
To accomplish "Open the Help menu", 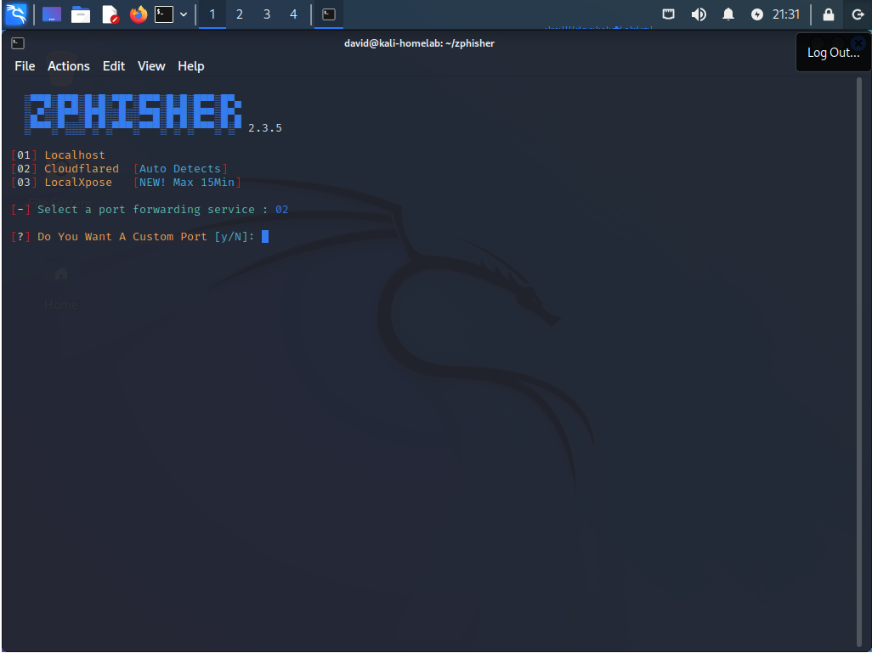I will [x=190, y=66].
